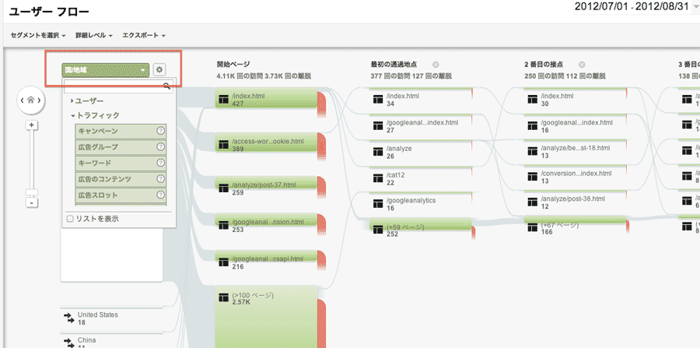The height and width of the screenshot is (348, 700).
Task: Enable the リストを表示 checkbox
Action: (71, 219)
